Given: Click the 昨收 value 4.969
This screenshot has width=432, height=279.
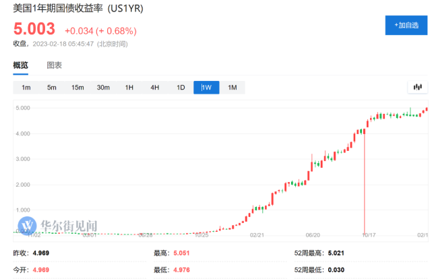Looking at the screenshot, I should coord(40,253).
